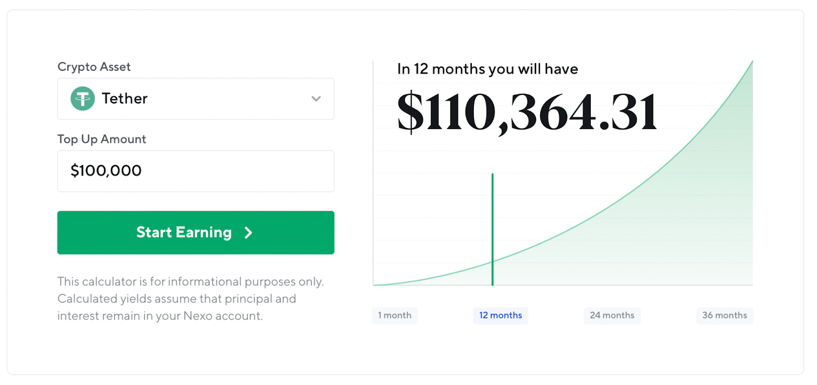
Task: Select the 1 month period
Action: pyautogui.click(x=395, y=315)
